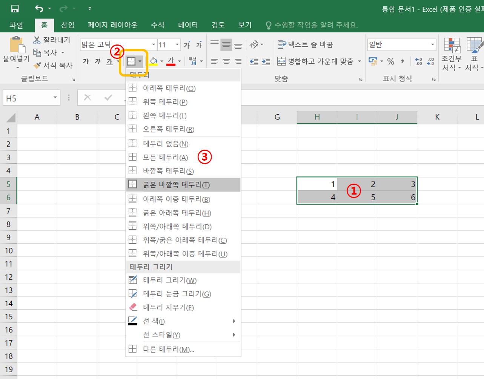The height and width of the screenshot is (379, 484).
Task: Open the Fill Color dropdown arrow
Action: click(162, 61)
